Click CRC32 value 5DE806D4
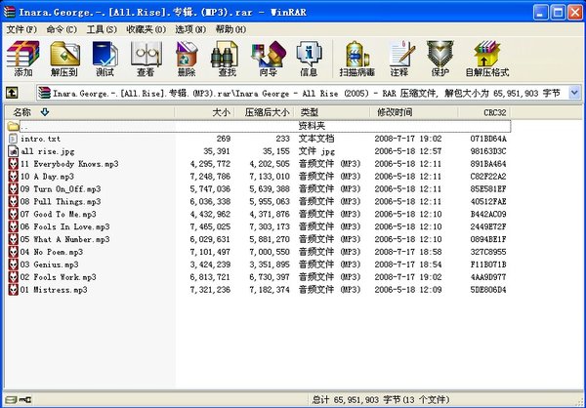The width and height of the screenshot is (586, 408). [488, 290]
